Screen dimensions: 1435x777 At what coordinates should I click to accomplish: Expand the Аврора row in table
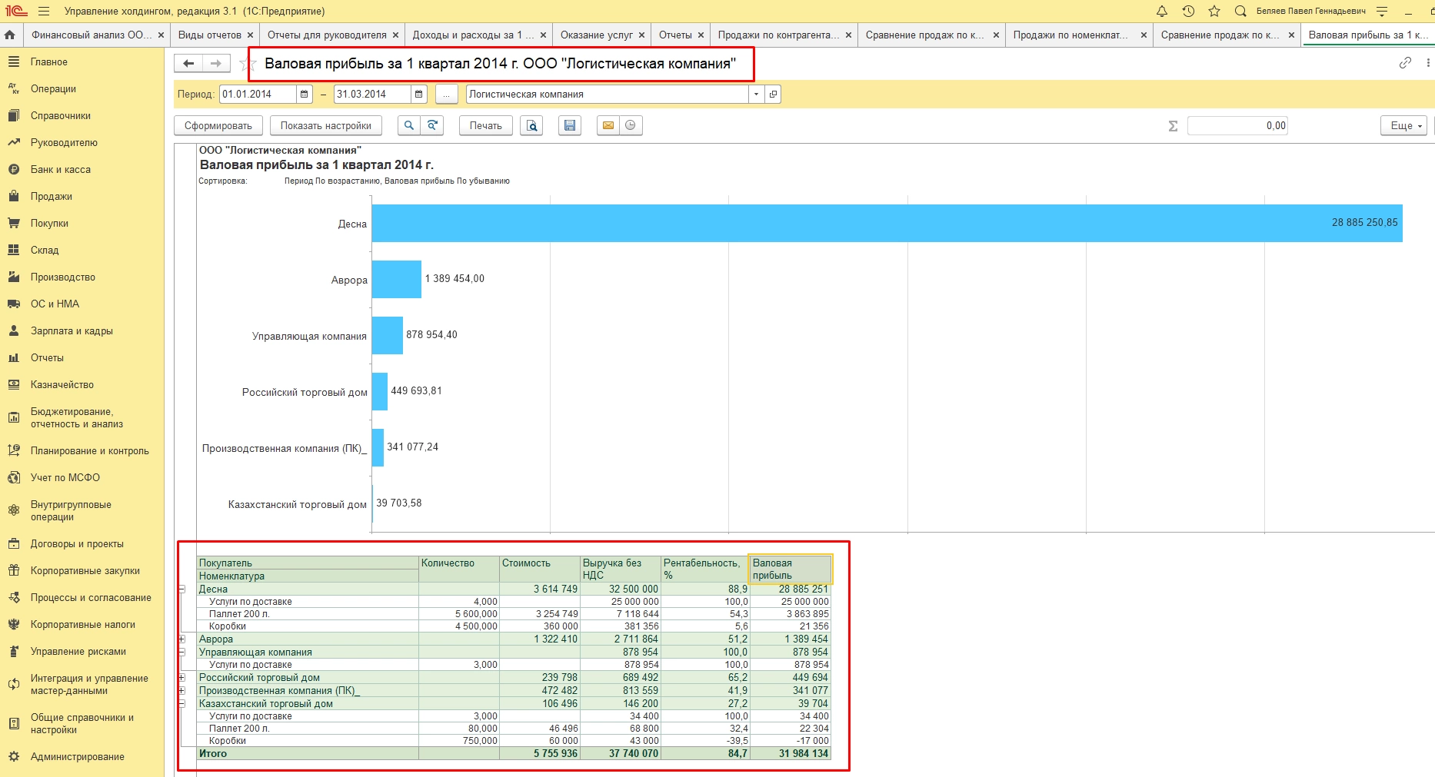(x=182, y=639)
